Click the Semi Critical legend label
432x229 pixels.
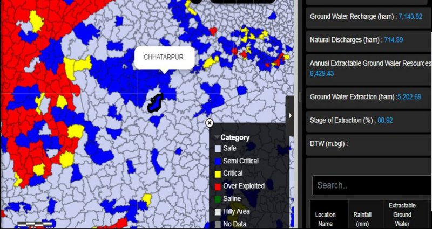pos(241,161)
